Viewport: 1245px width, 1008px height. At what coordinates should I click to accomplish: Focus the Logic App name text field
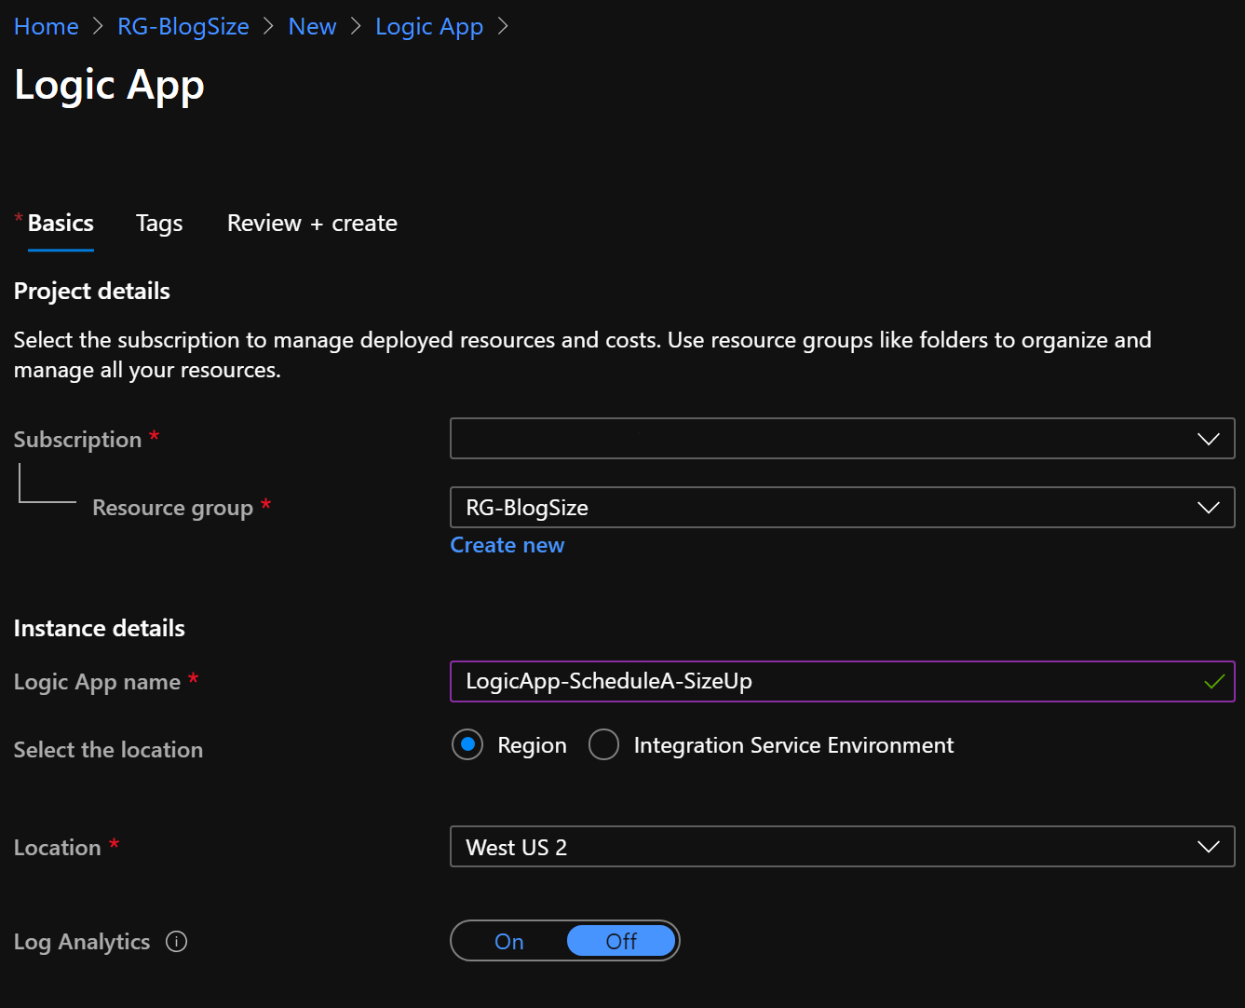pos(819,682)
